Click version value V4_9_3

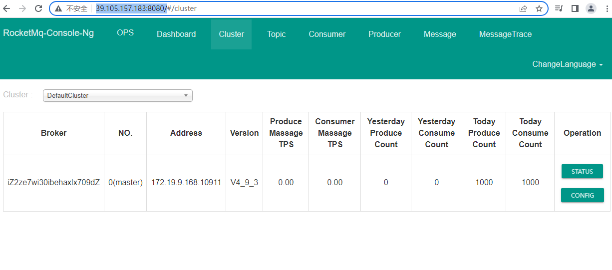point(245,182)
